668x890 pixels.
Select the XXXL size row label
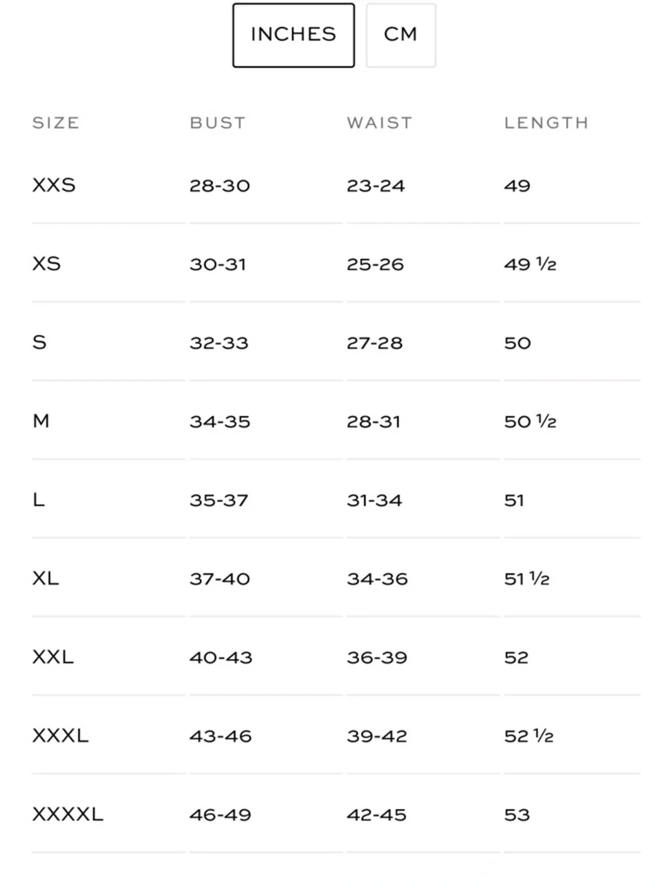click(x=60, y=736)
